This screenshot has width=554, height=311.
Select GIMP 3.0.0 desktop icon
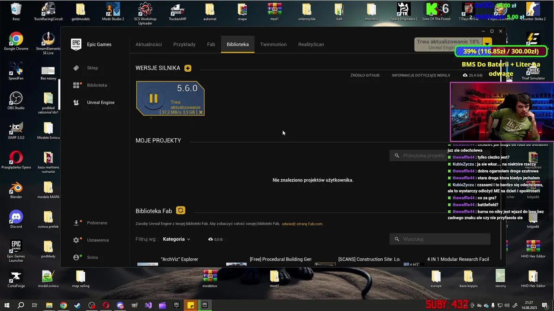pyautogui.click(x=16, y=130)
